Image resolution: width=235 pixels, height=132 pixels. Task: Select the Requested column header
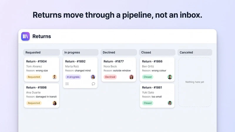pyautogui.click(x=41, y=53)
